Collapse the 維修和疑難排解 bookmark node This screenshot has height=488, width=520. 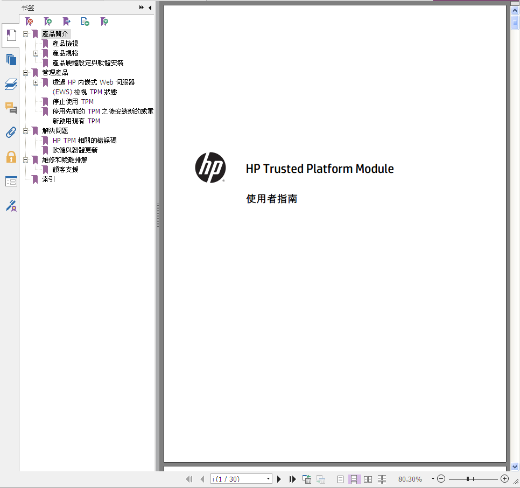click(x=25, y=160)
